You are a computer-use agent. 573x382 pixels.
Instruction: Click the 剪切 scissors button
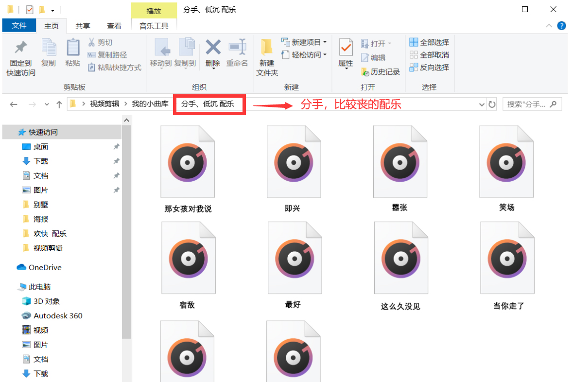pos(100,42)
